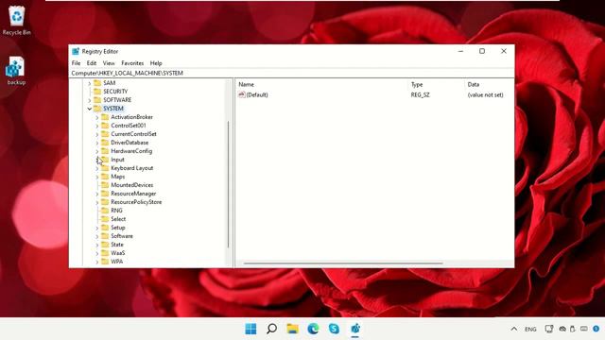Expand the DriverDatabase key

pyautogui.click(x=97, y=143)
